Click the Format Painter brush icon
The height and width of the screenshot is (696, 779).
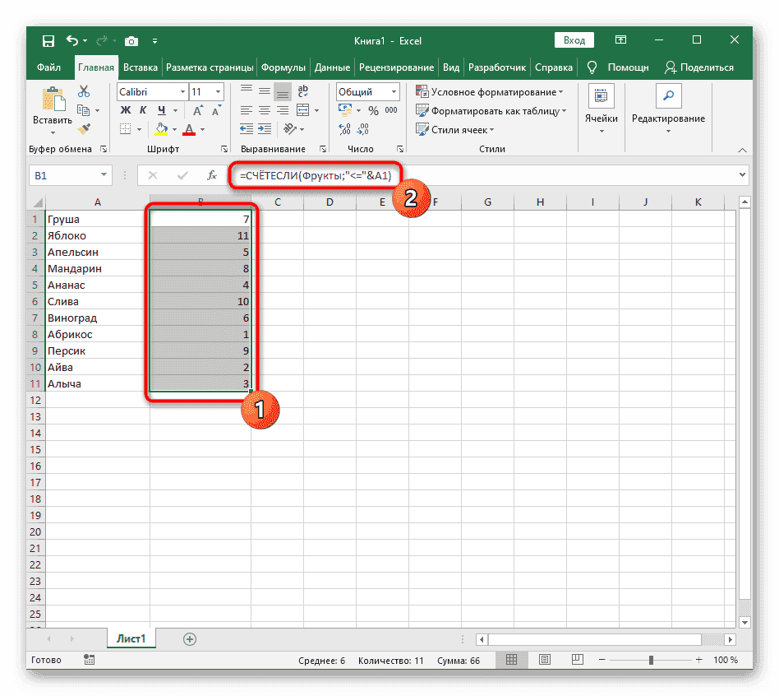click(x=83, y=128)
